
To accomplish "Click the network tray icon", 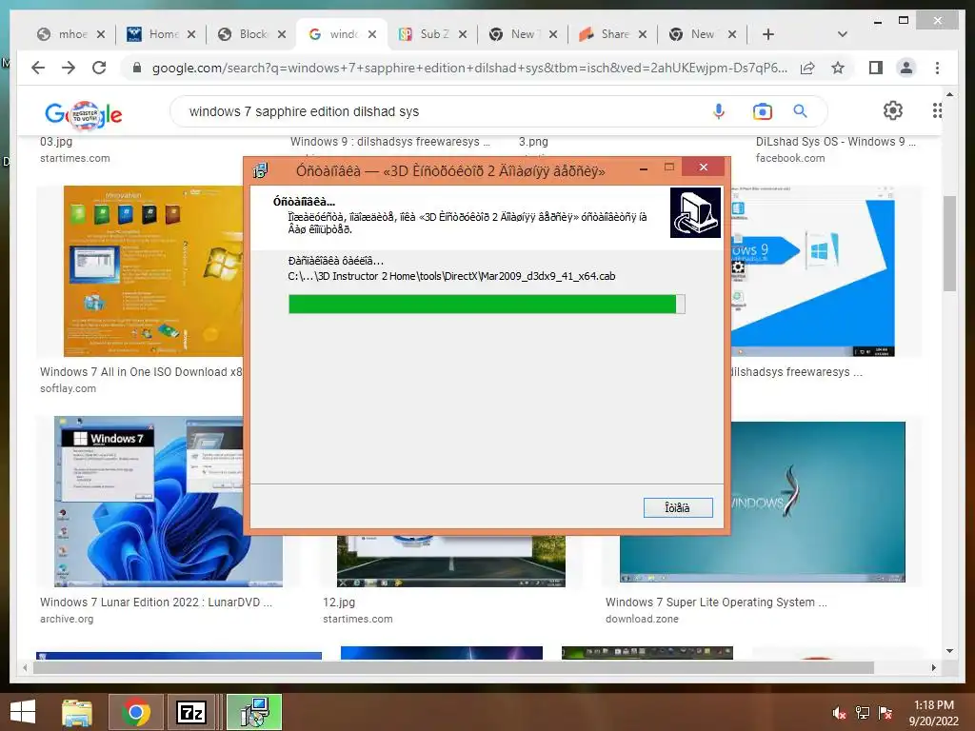I will (x=863, y=713).
